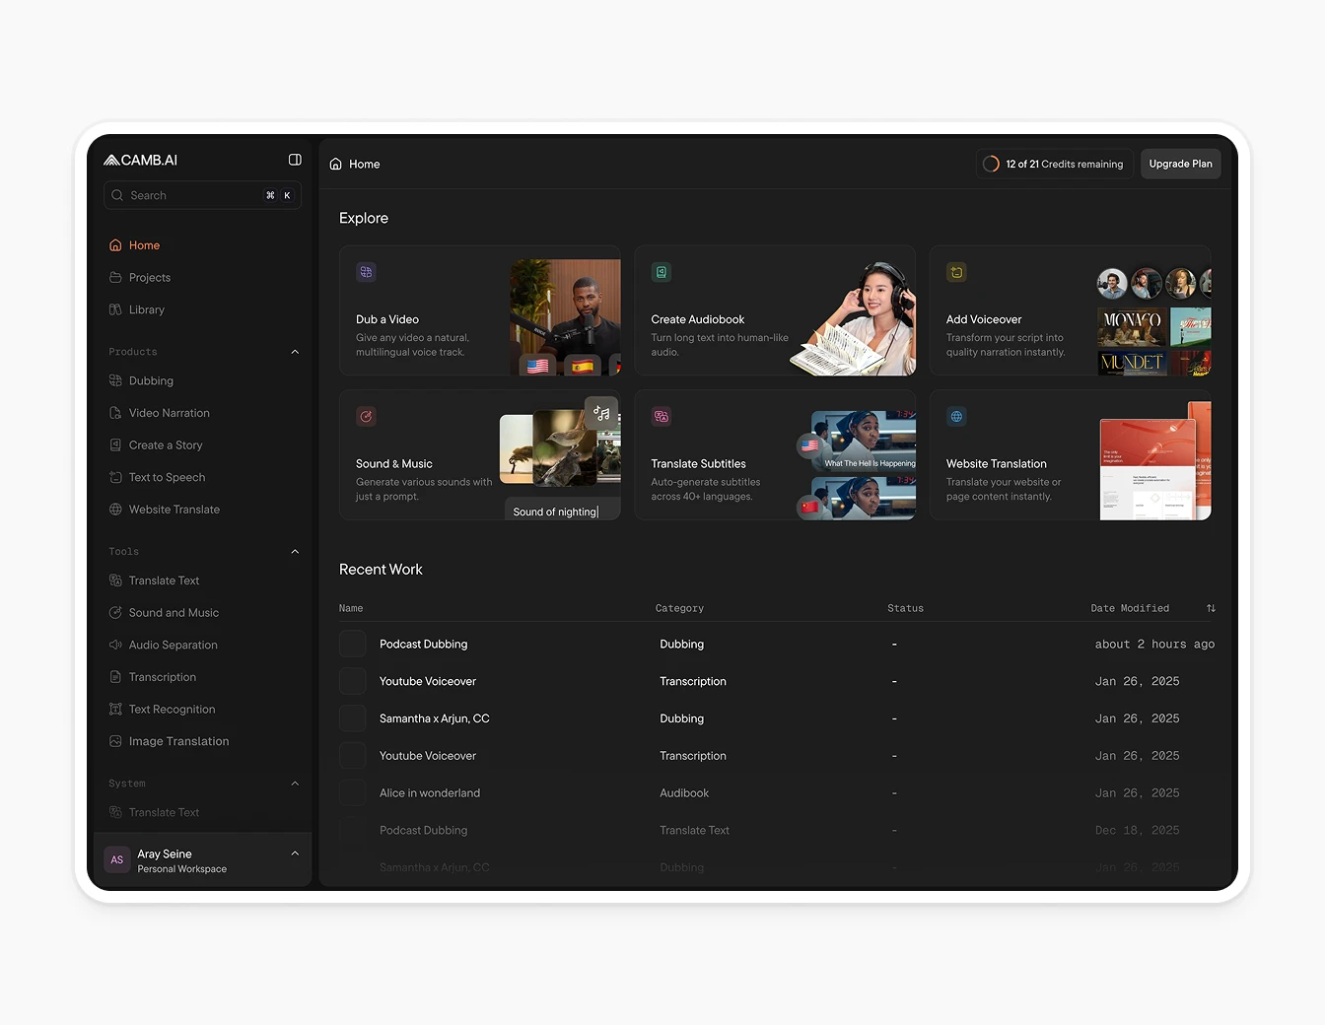Check the Podcast Dubbing row checkbox
Viewport: 1325px width, 1025px height.
point(352,644)
